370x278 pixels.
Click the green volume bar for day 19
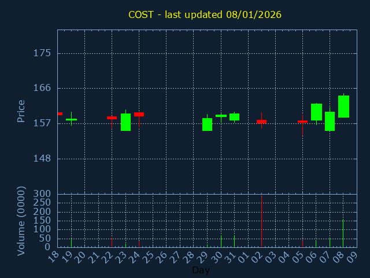coord(71,243)
